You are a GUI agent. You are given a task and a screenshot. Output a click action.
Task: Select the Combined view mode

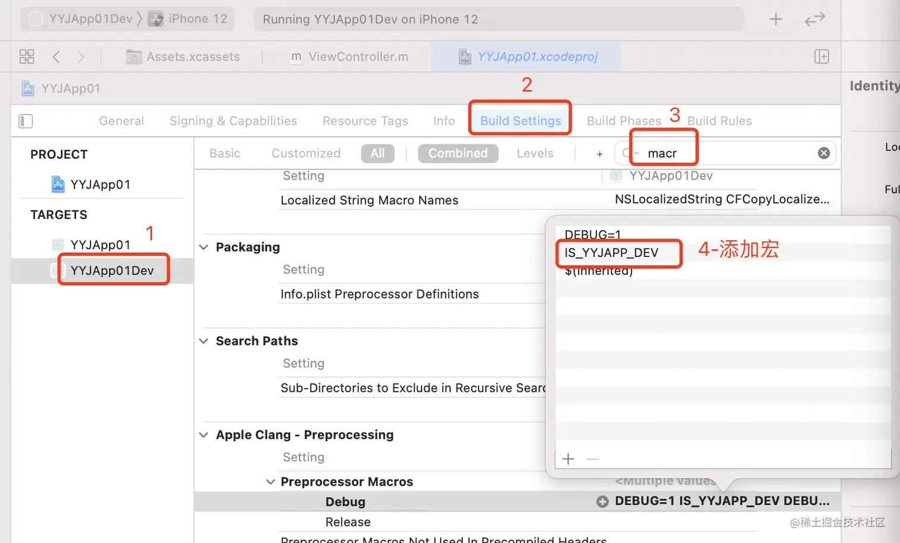coord(458,153)
